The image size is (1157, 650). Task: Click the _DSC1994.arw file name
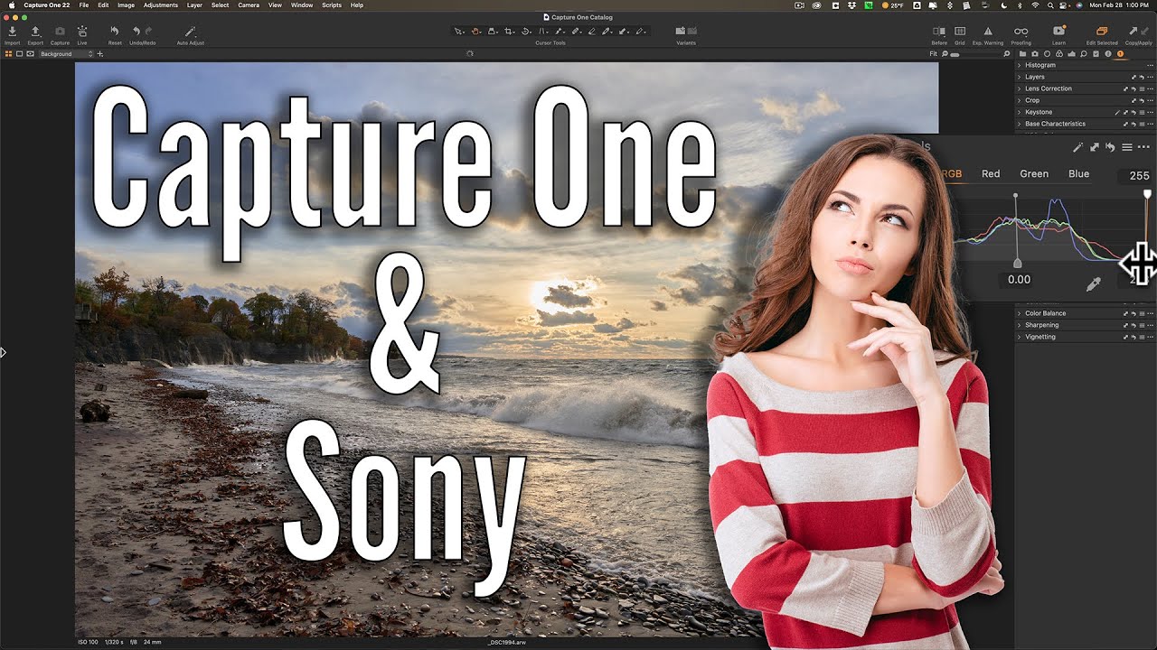(x=505, y=642)
